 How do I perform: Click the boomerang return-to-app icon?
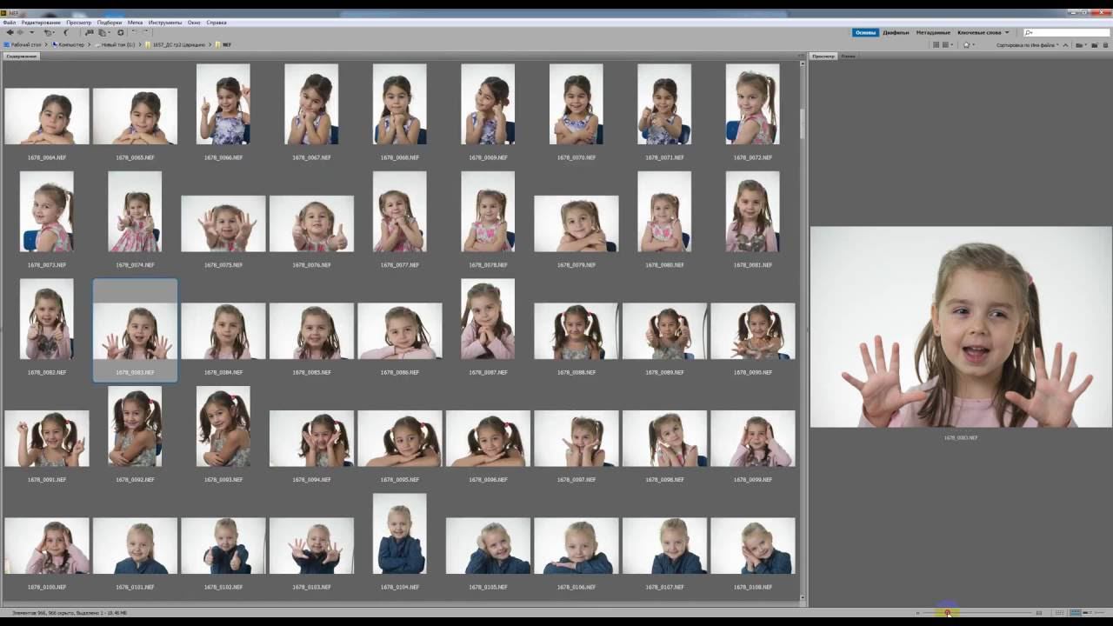pyautogui.click(x=66, y=32)
